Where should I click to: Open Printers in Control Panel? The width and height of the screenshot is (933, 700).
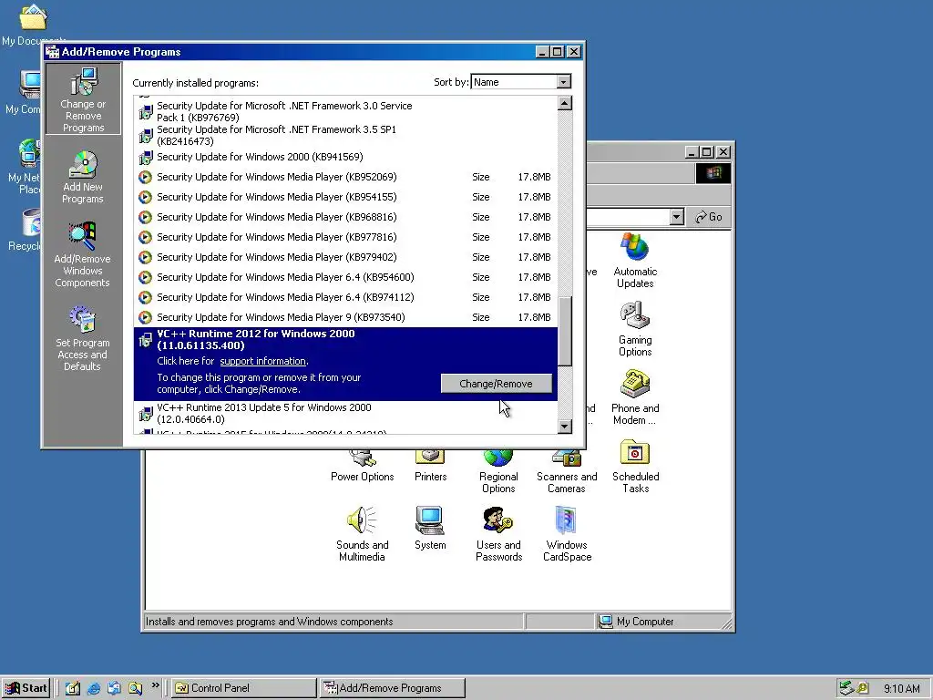(430, 466)
